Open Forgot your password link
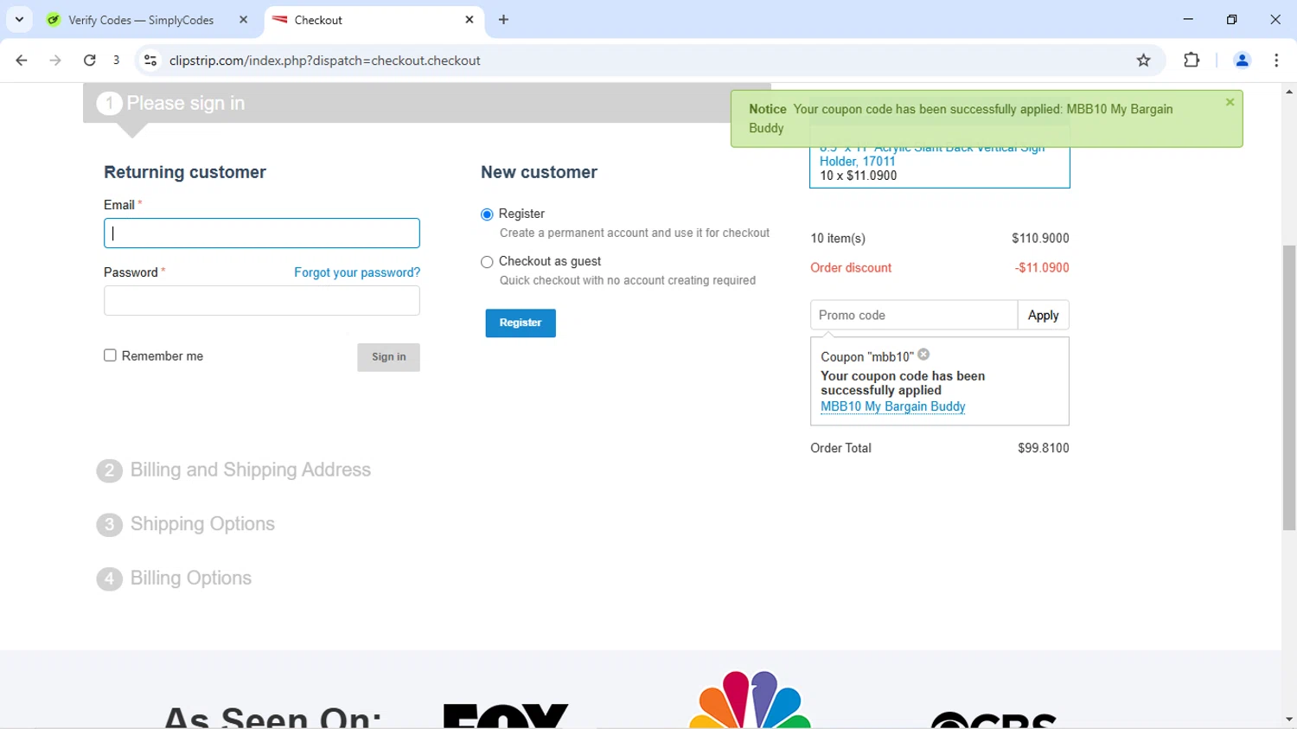 click(357, 272)
